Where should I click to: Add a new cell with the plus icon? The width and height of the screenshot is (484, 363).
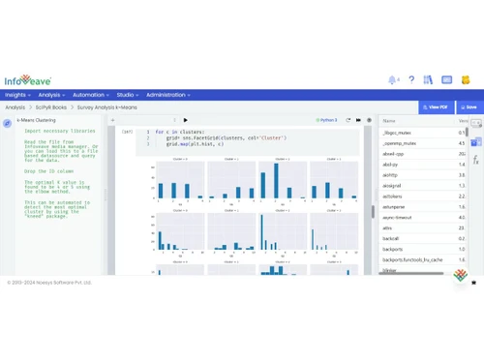coord(112,120)
